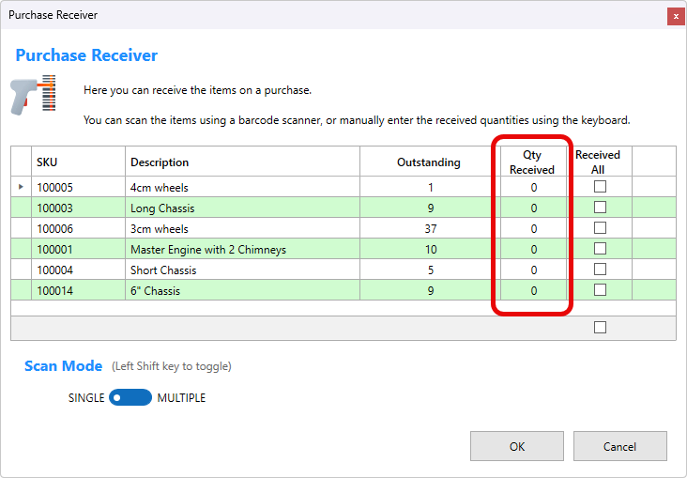This screenshot has height=478, width=687.
Task: Select the row indicator arrow for SKU 100005
Action: (21, 187)
